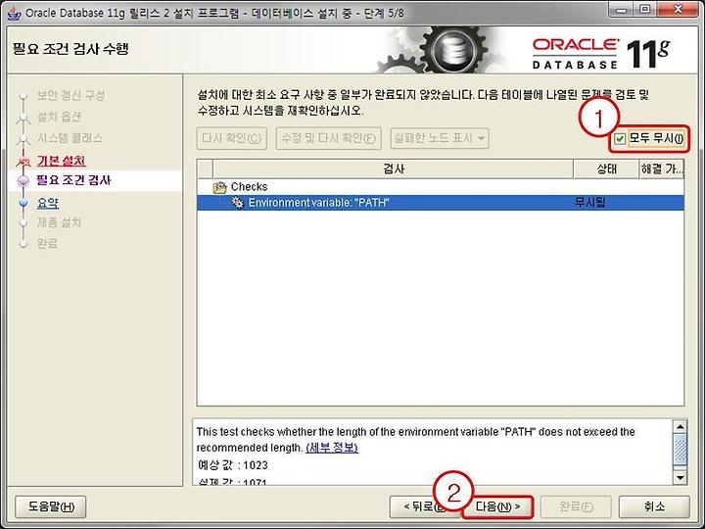
Task: Click the 수정 및 다시 확인 button
Action: (329, 138)
